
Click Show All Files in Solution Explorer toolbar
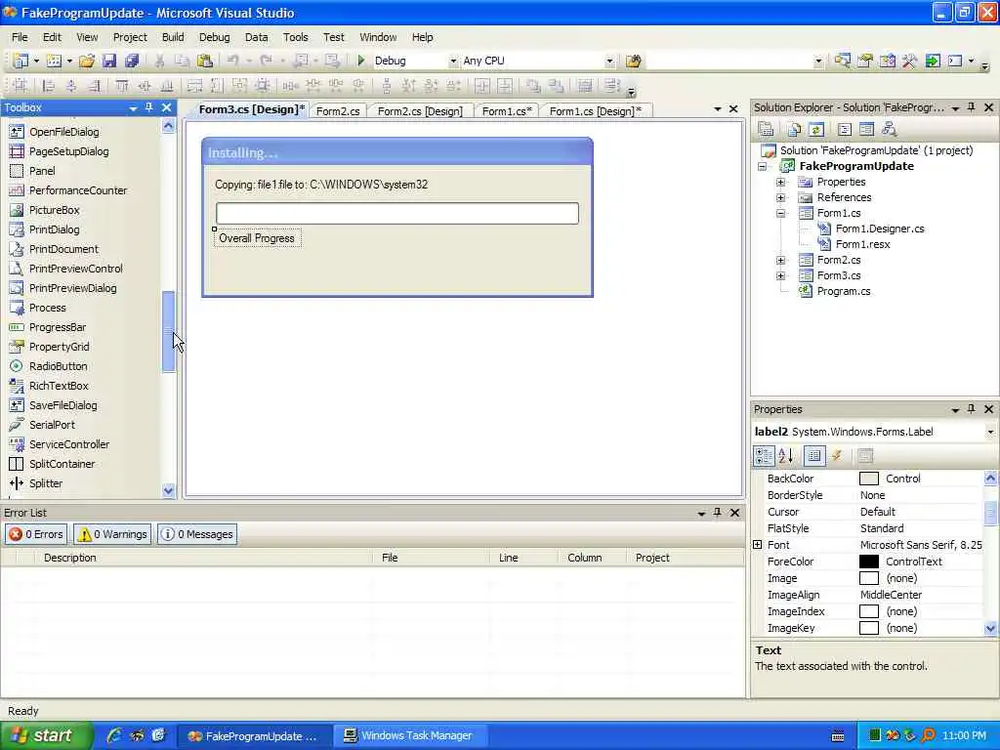point(794,130)
